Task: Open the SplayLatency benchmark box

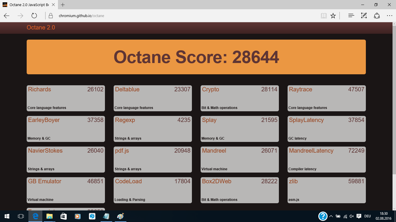Action: click(x=327, y=129)
